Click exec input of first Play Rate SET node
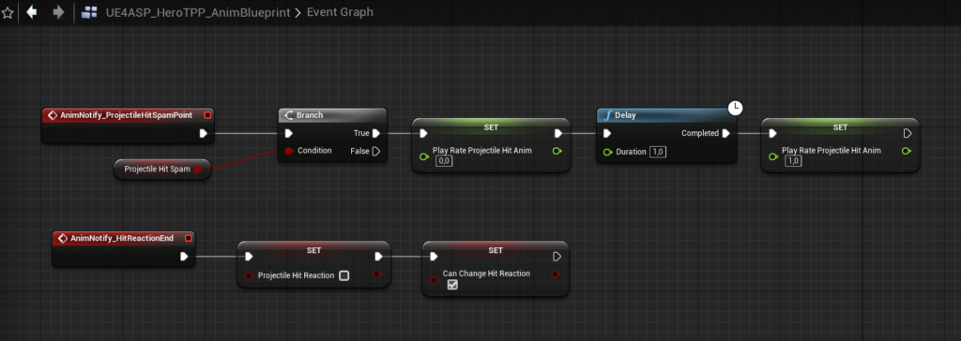Screen dimensions: 961x341 [x=423, y=133]
